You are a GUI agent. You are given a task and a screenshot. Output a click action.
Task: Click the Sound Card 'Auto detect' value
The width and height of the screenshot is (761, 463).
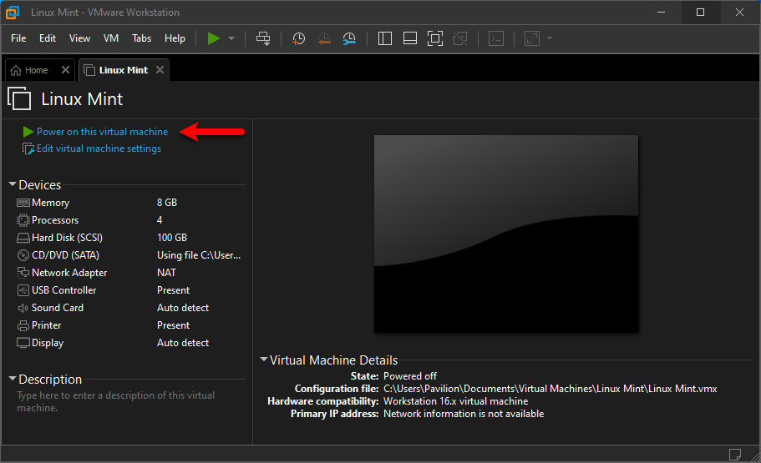[183, 307]
